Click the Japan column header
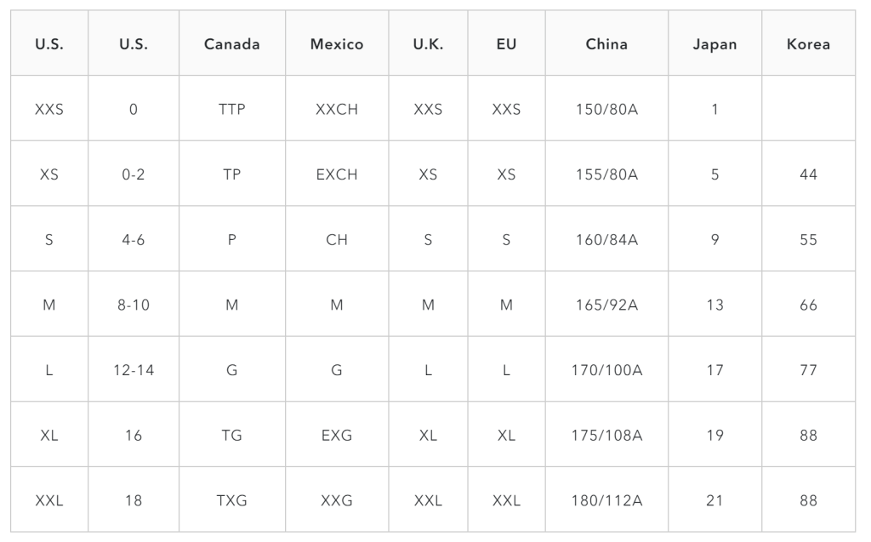 click(x=714, y=44)
